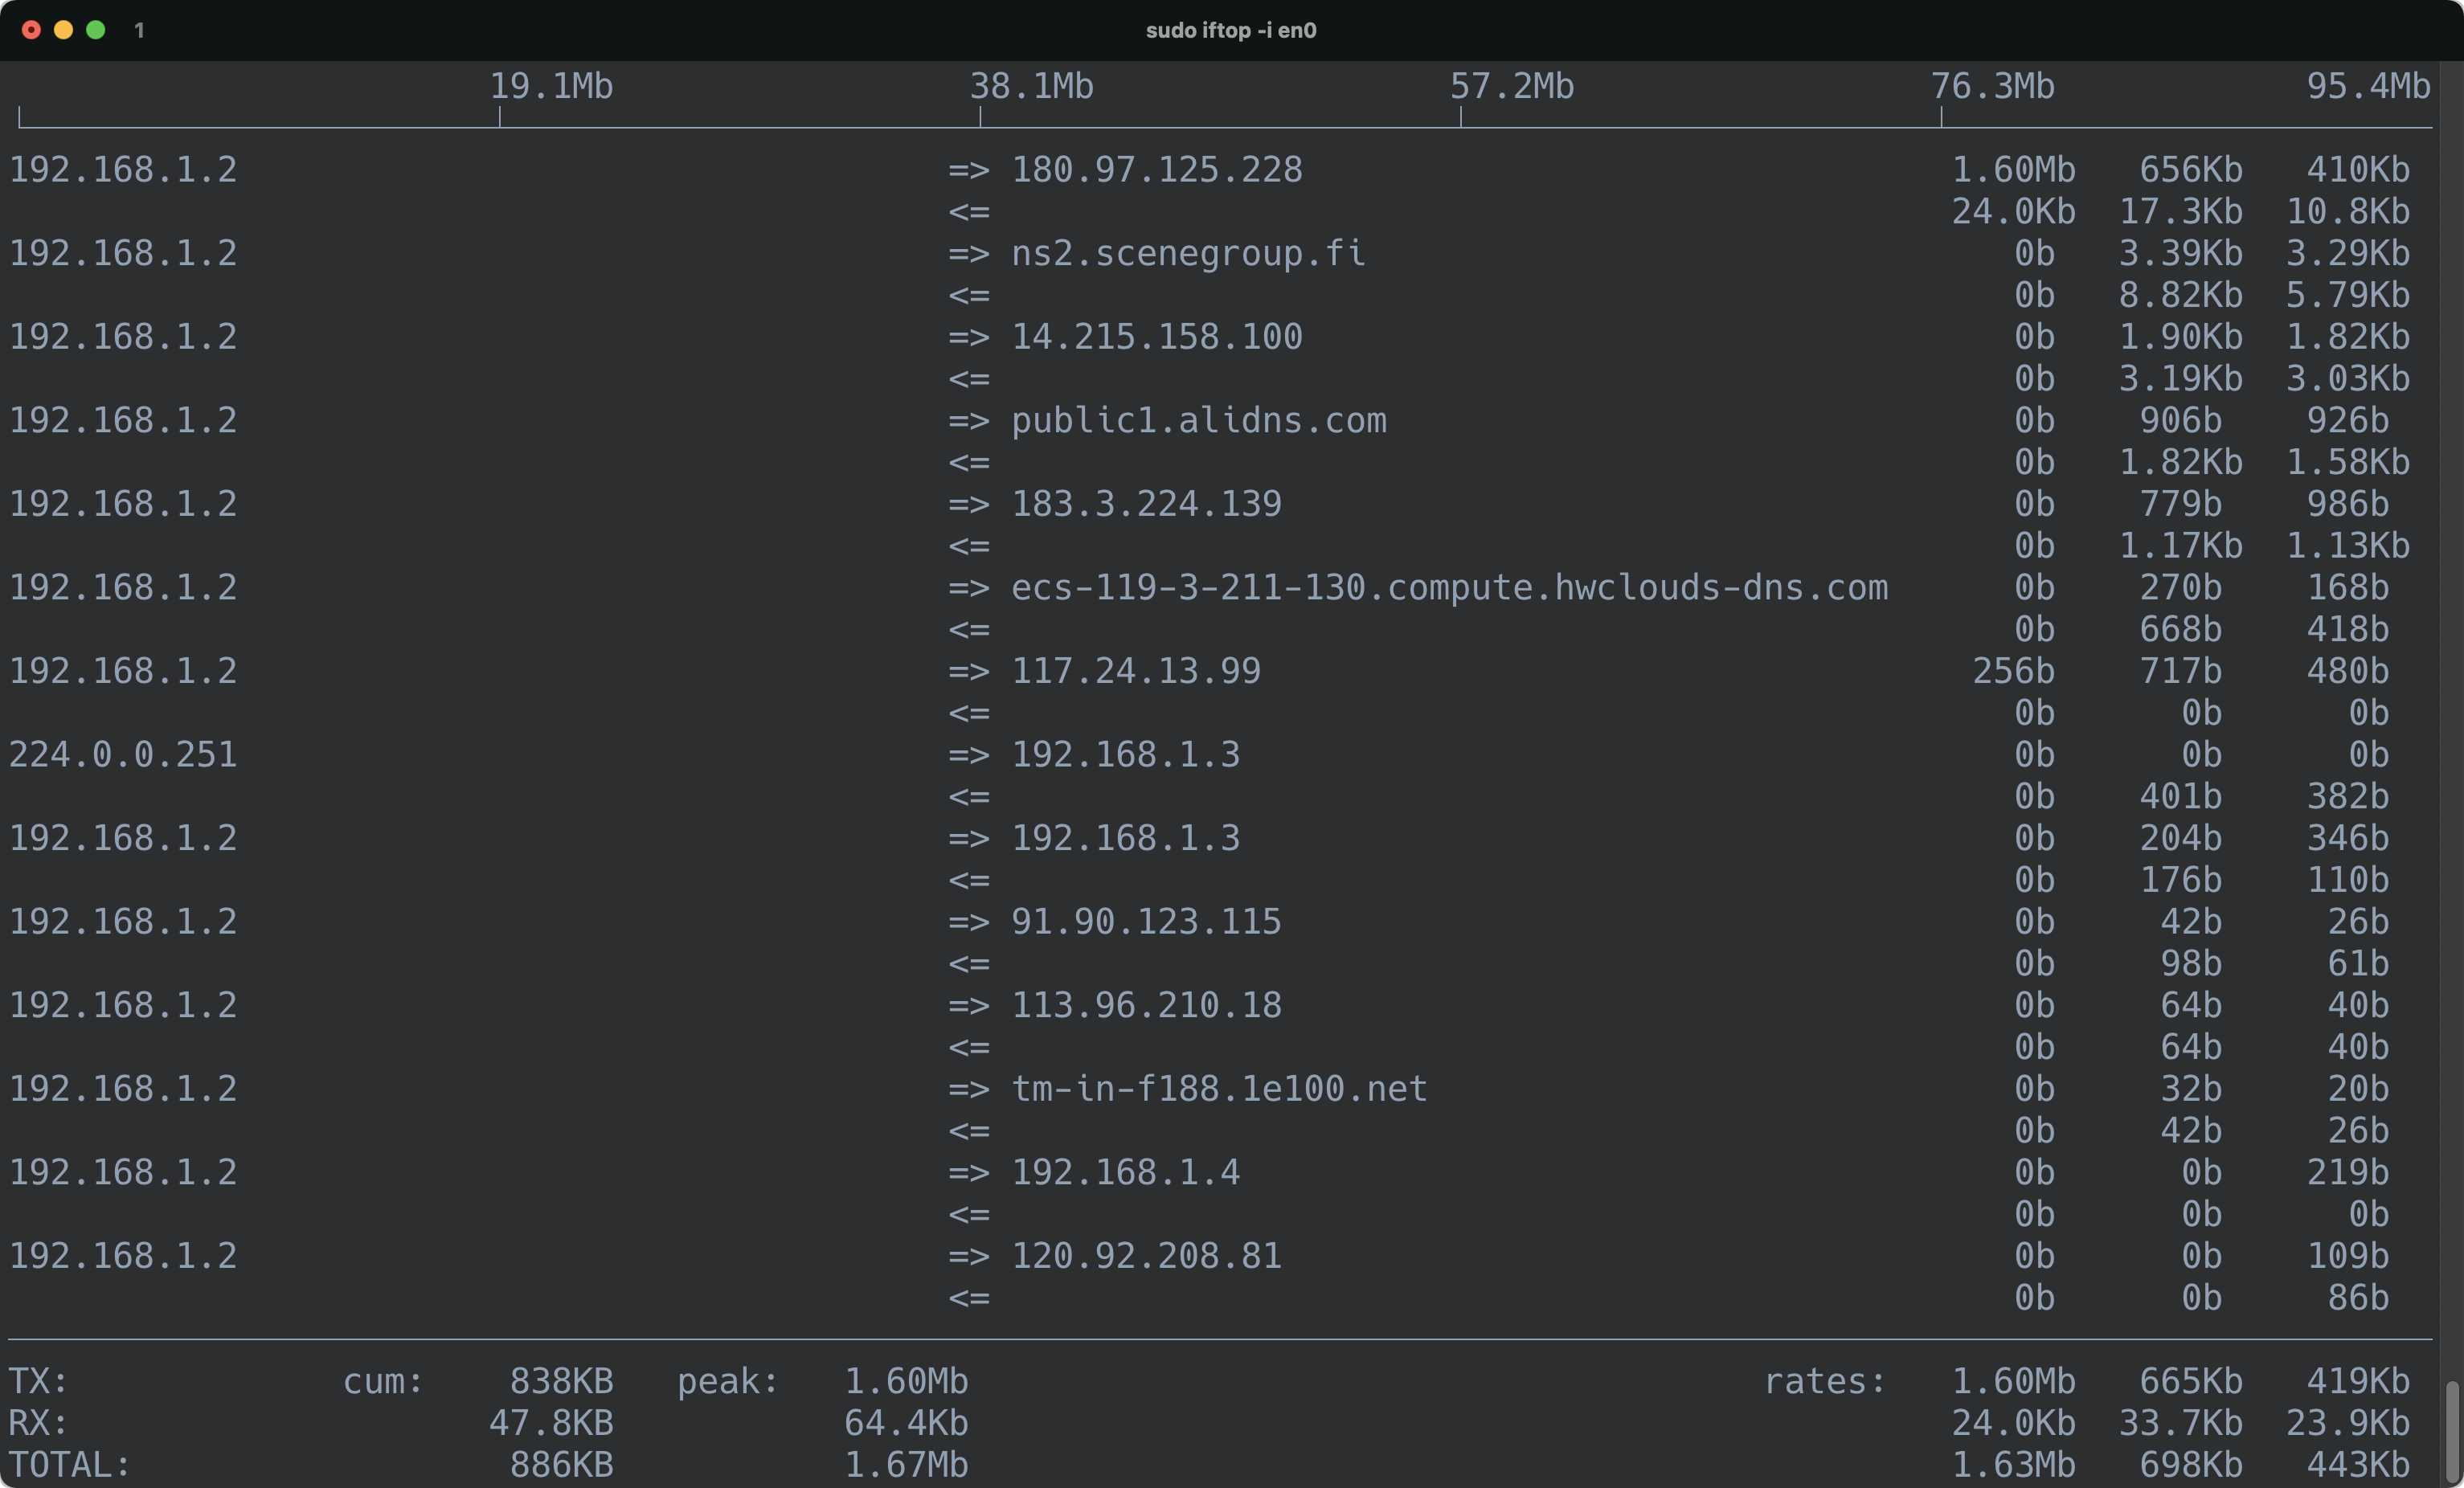Click destination host 14.215.158.100
This screenshot has width=2464, height=1488.
point(1157,337)
